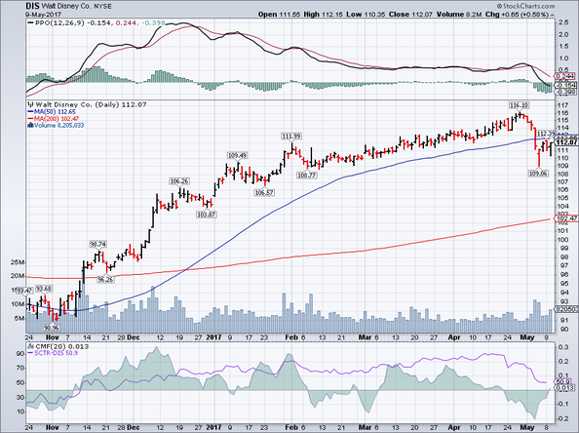Click the purple SCTR-DIS line swatch
Viewport: 579px width, 433px height.
click(30, 353)
